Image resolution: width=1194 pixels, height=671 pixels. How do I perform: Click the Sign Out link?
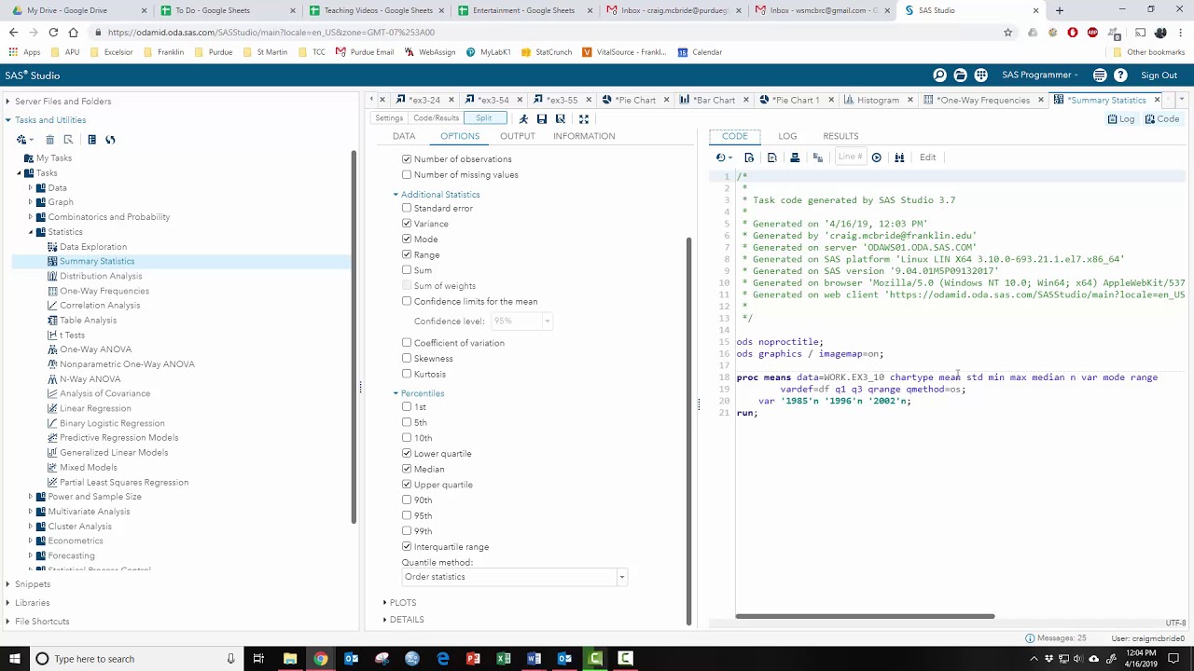(x=1159, y=75)
